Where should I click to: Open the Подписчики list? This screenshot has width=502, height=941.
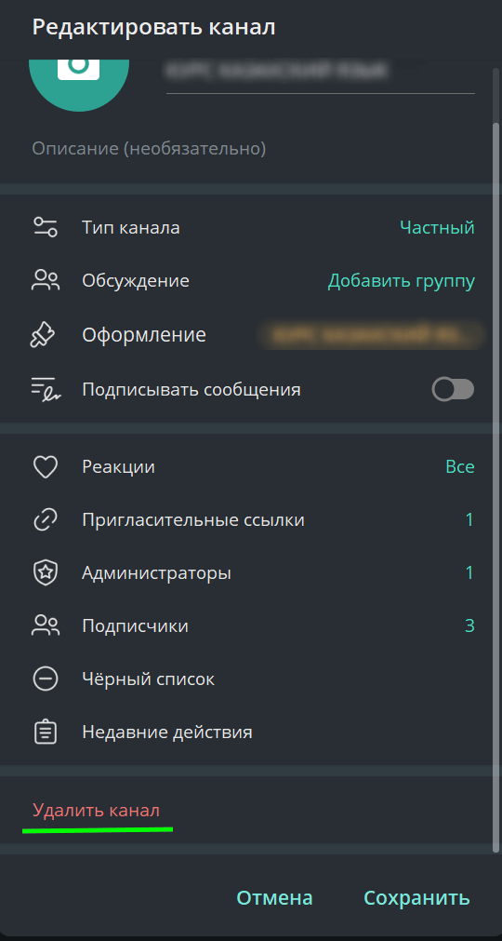click(251, 625)
